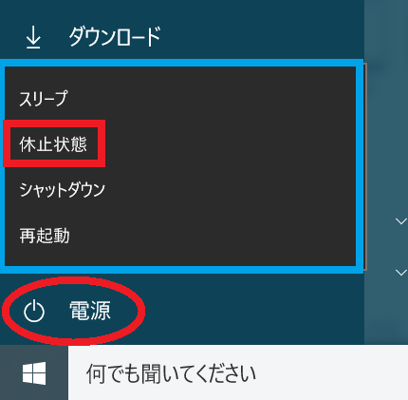The height and width of the screenshot is (400, 408).
Task: Select スリープ from the power menu
Action: [x=44, y=98]
